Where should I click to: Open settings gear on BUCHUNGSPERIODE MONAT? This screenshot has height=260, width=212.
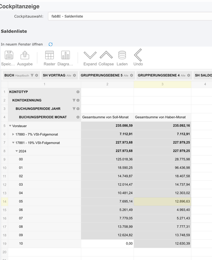[78, 117]
